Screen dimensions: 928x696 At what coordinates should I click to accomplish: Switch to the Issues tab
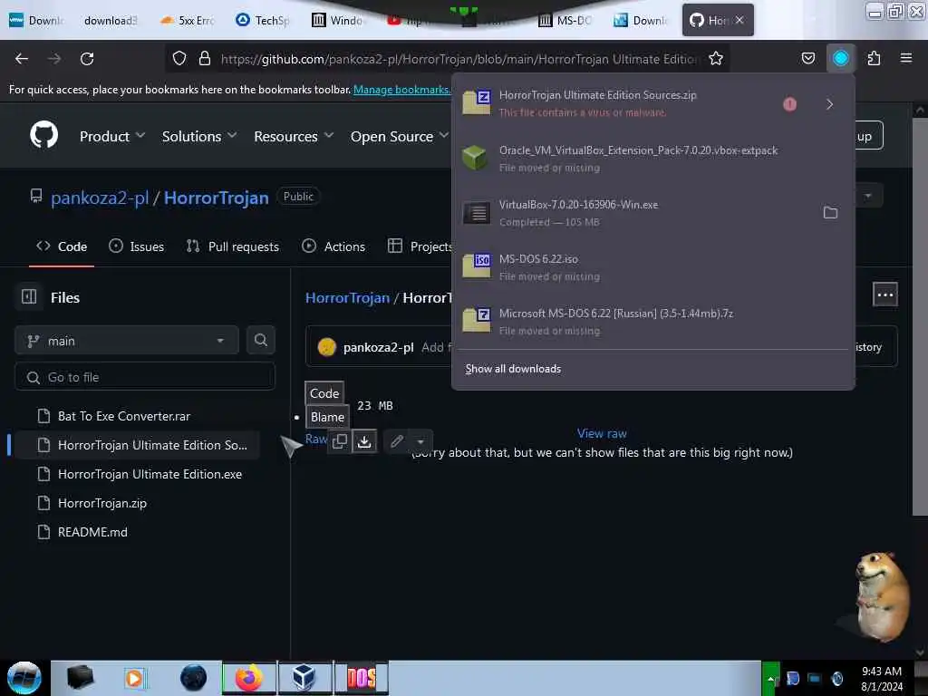click(137, 246)
